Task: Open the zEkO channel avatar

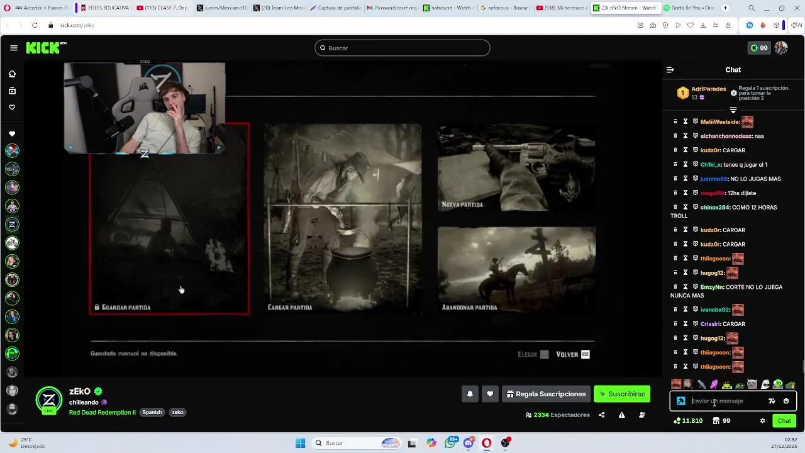Action: coord(49,400)
